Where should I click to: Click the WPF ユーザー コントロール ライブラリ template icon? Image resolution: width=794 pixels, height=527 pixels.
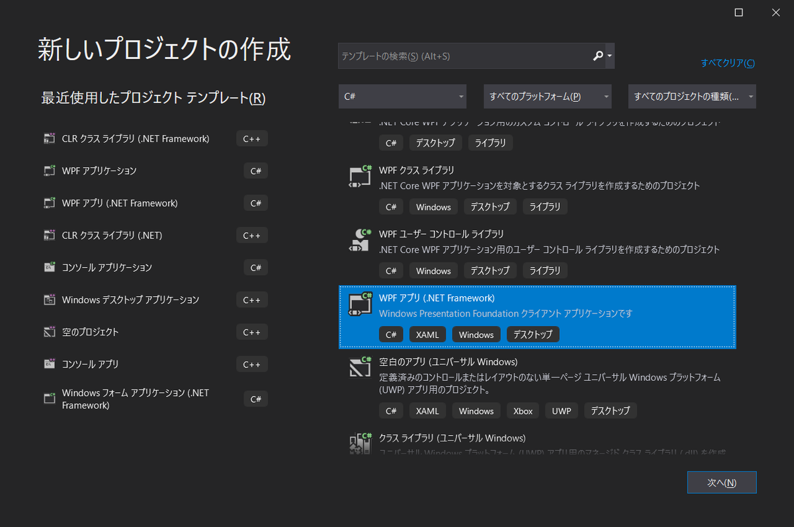click(360, 240)
